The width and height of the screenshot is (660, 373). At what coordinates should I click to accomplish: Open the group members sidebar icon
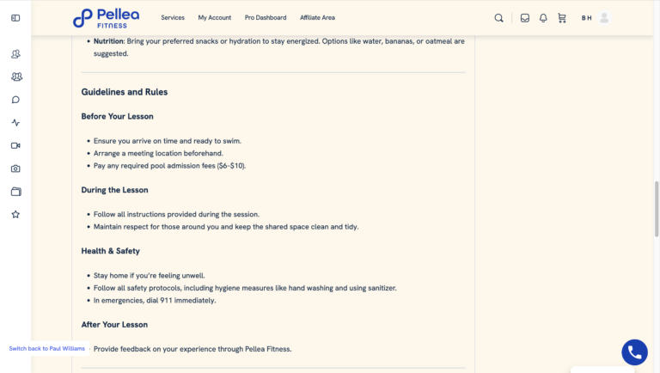[16, 76]
